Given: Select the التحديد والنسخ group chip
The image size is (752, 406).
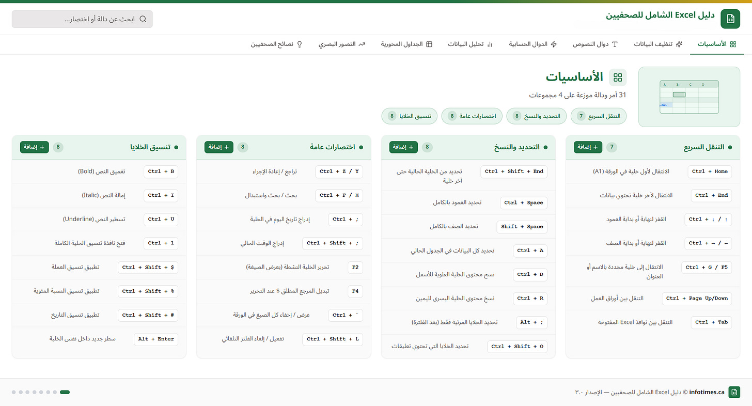Looking at the screenshot, I should 537,116.
